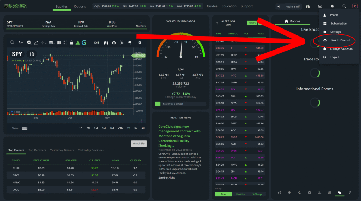Image resolution: width=361 pixels, height=201 pixels.
Task: Toggle the eye visibility icon on chart toolbar
Action: tap(114, 43)
